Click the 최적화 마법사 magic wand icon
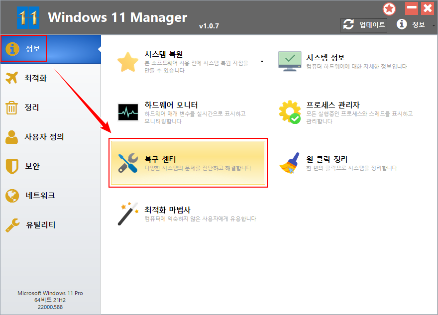This screenshot has width=438, height=315. 128,214
